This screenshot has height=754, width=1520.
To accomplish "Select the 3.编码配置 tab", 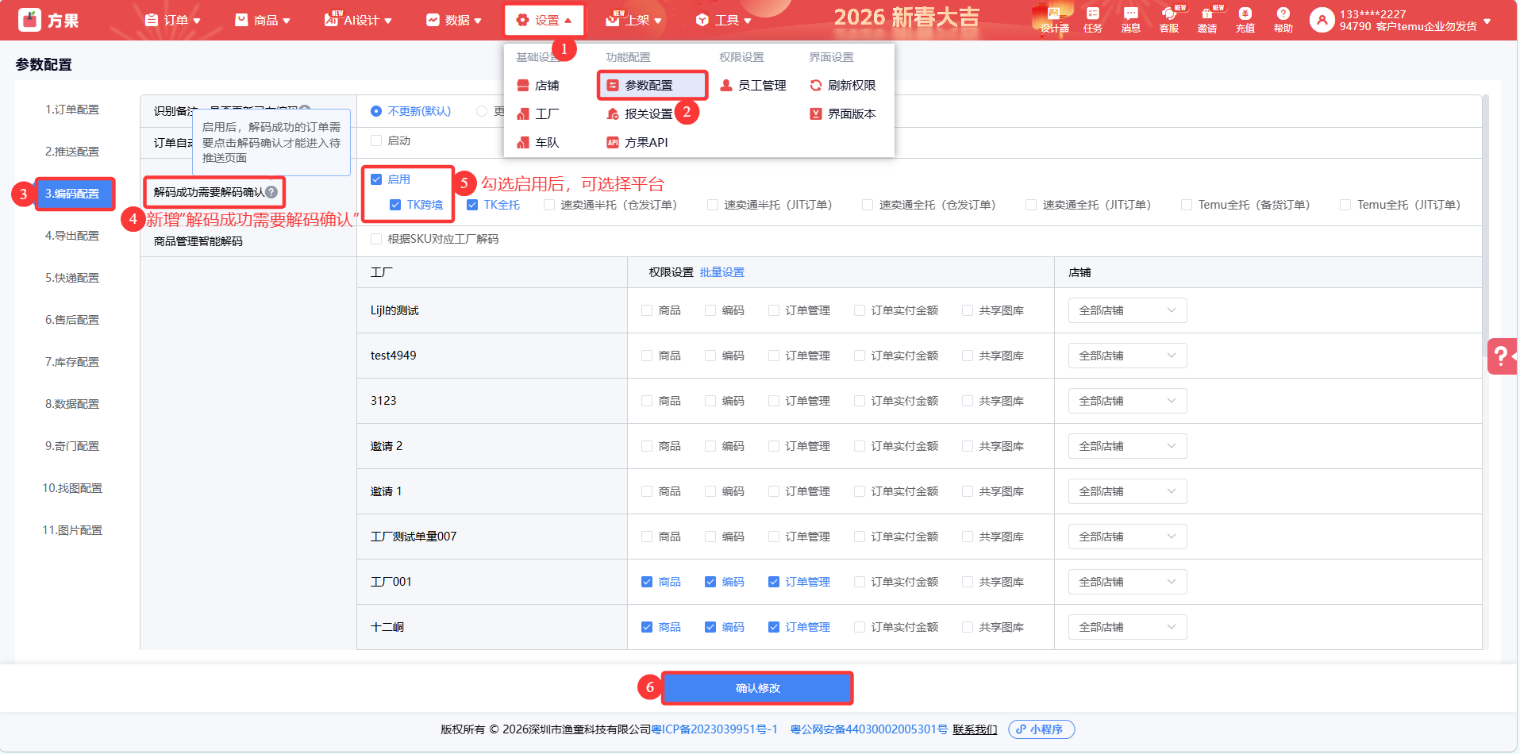I will click(75, 194).
